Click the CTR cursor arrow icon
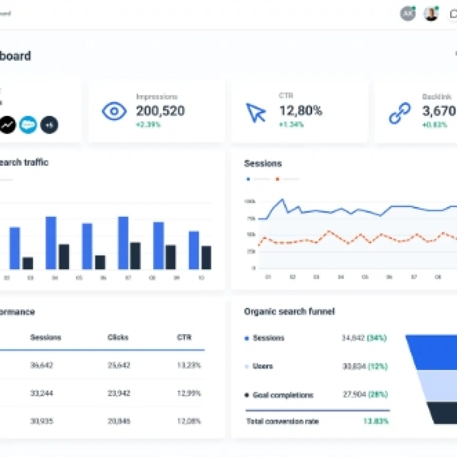 pyautogui.click(x=256, y=112)
